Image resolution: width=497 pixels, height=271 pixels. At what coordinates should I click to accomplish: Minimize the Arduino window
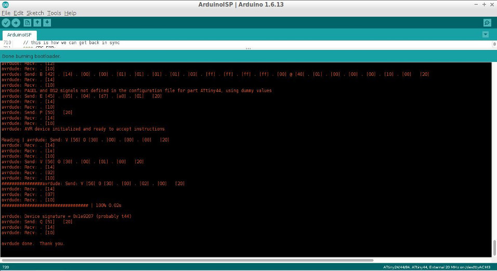coord(476,5)
